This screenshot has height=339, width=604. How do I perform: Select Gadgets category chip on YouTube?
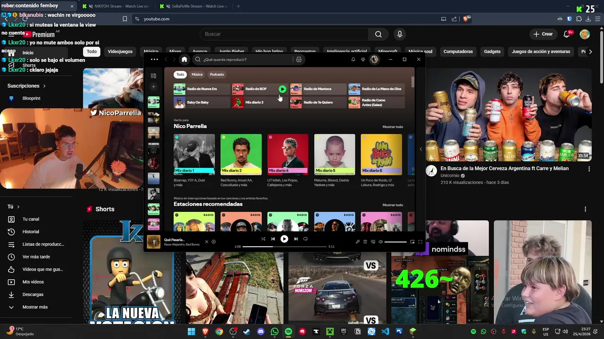click(x=492, y=51)
